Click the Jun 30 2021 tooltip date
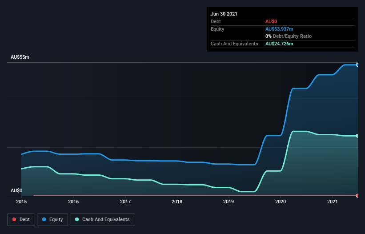The image size is (365, 234). pyautogui.click(x=224, y=14)
